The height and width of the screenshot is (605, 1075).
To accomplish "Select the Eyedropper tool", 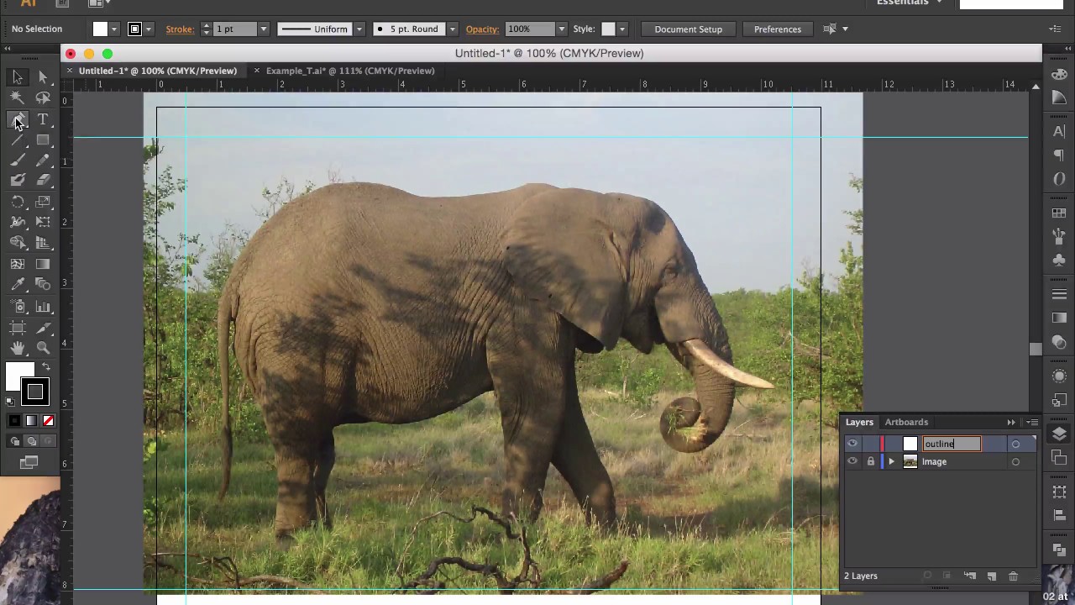I will point(18,284).
